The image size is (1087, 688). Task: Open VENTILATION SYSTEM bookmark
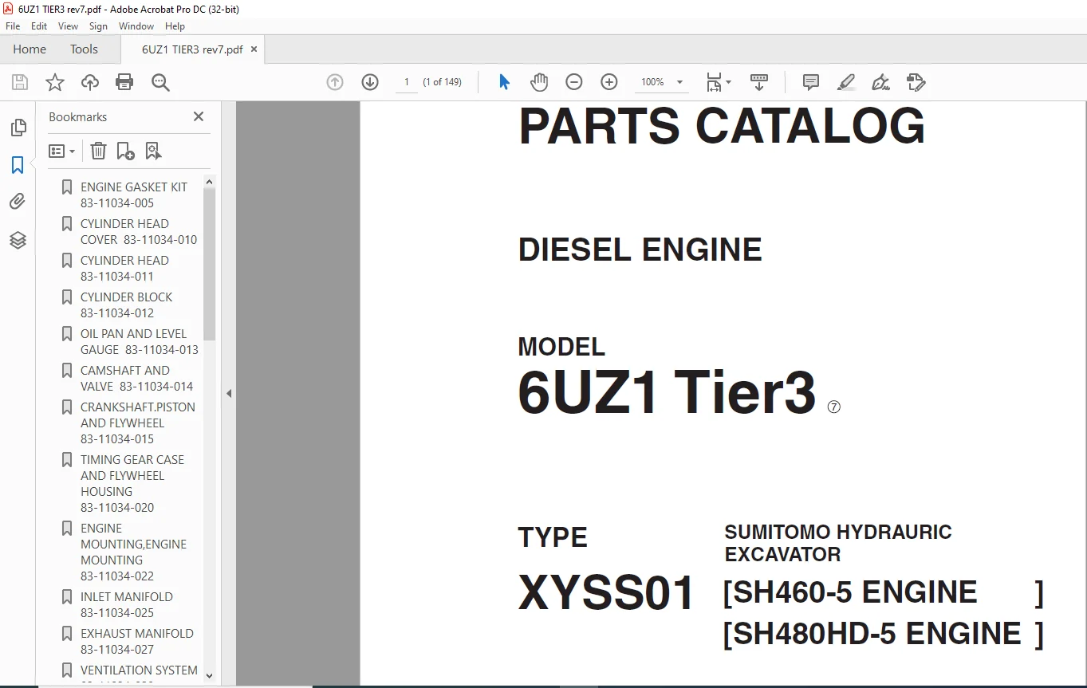click(x=139, y=670)
